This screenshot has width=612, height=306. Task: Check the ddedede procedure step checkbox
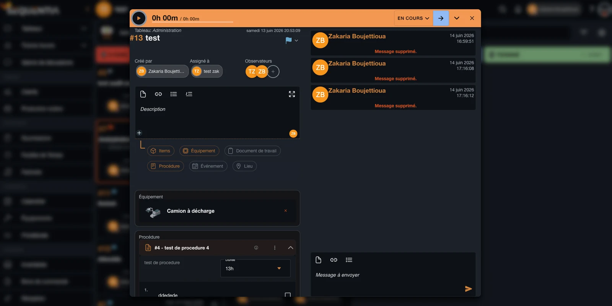[x=288, y=295]
